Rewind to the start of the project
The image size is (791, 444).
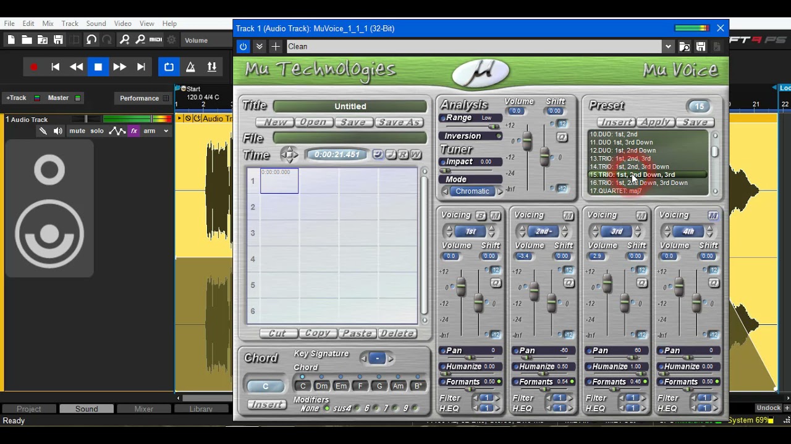[55, 67]
